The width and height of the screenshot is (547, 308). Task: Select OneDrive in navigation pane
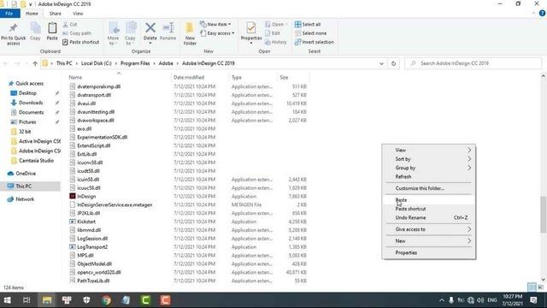[x=26, y=174]
